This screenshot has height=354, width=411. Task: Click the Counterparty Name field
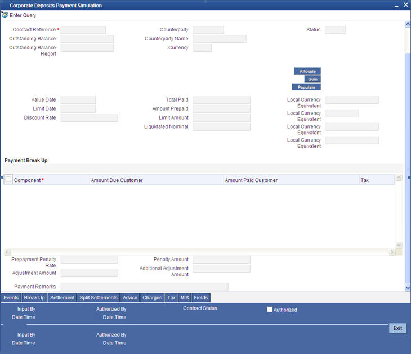tap(220, 39)
